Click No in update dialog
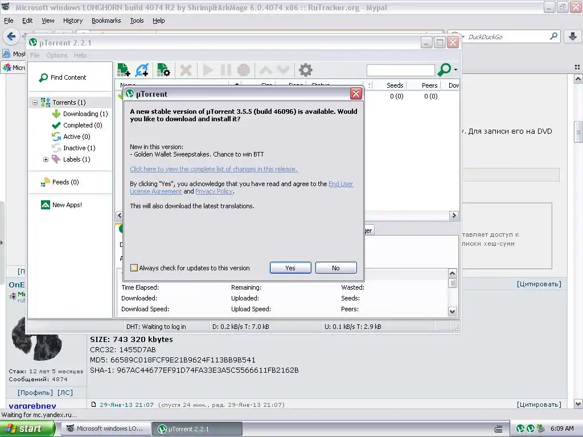The image size is (583, 437). click(336, 268)
